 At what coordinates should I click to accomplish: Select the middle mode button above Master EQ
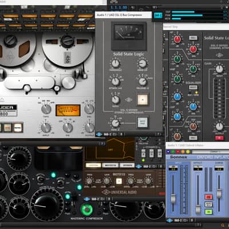(x=110, y=165)
